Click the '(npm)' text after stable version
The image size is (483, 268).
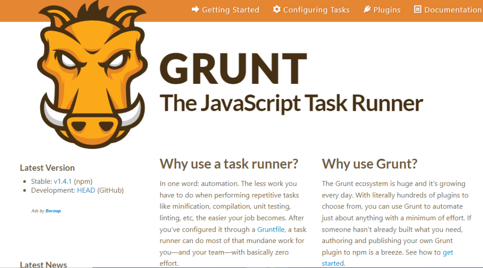point(83,181)
